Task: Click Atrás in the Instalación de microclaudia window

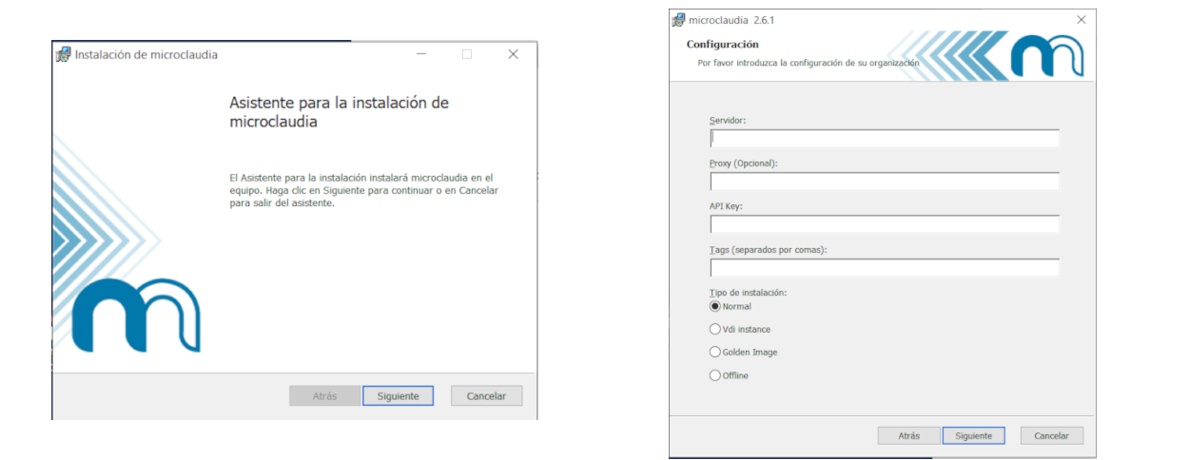Action: pos(324,396)
